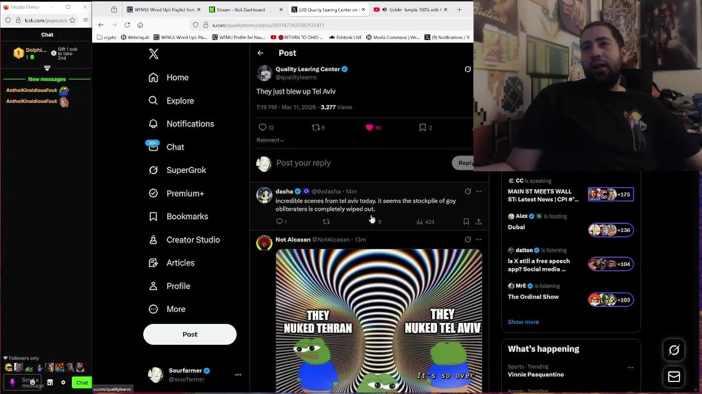
Task: Click browser Home button
Action: 140,25
